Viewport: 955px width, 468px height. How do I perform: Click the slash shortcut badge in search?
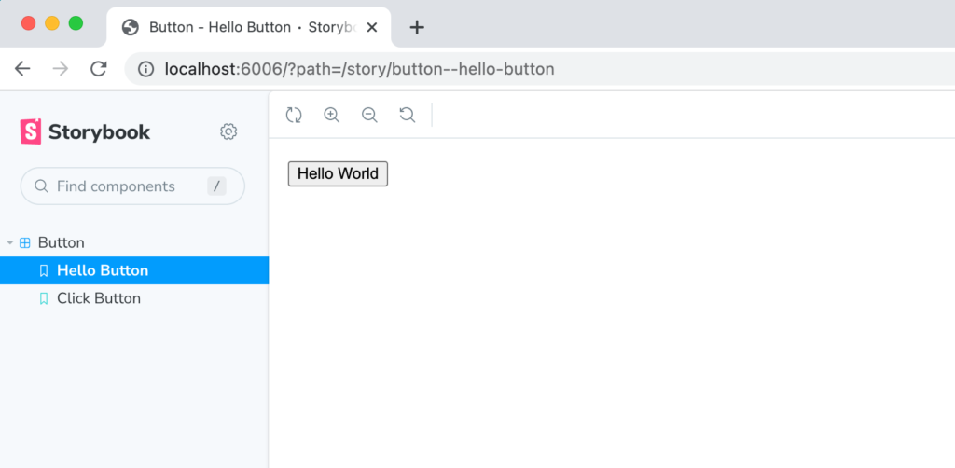tap(216, 186)
